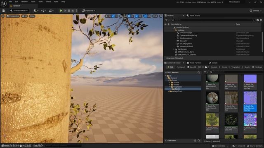The image size is (264, 148).
Task: Open the quick add content dropdown
Action: pos(36,11)
